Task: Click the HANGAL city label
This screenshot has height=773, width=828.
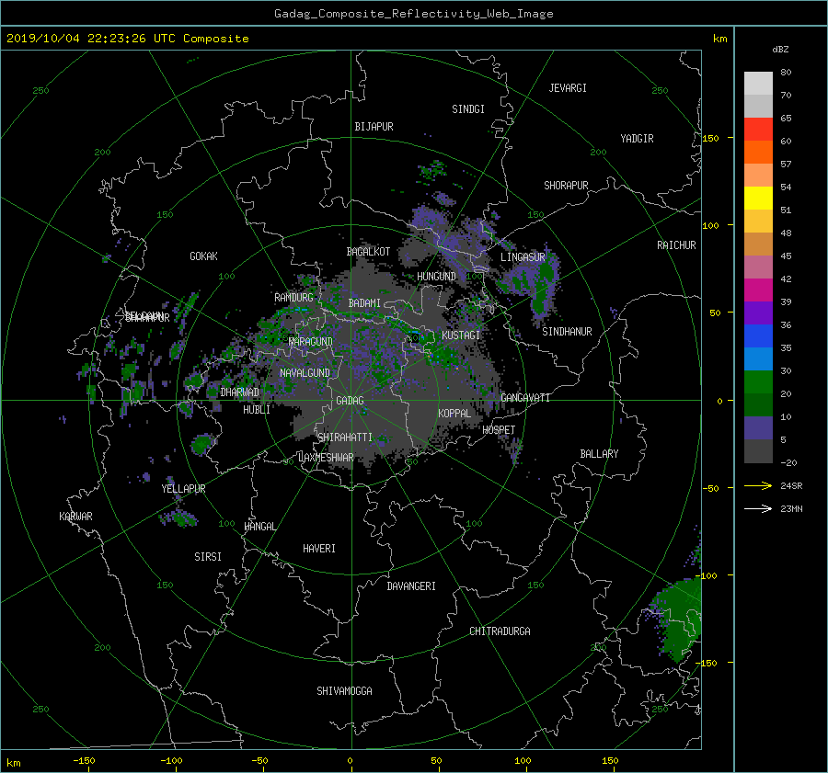Action: (x=259, y=527)
